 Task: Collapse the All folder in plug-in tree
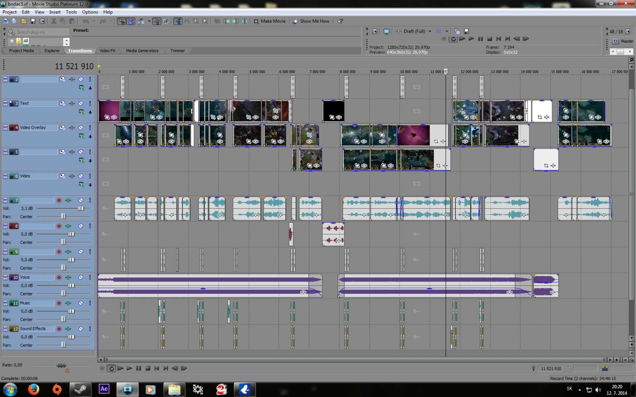point(12,41)
